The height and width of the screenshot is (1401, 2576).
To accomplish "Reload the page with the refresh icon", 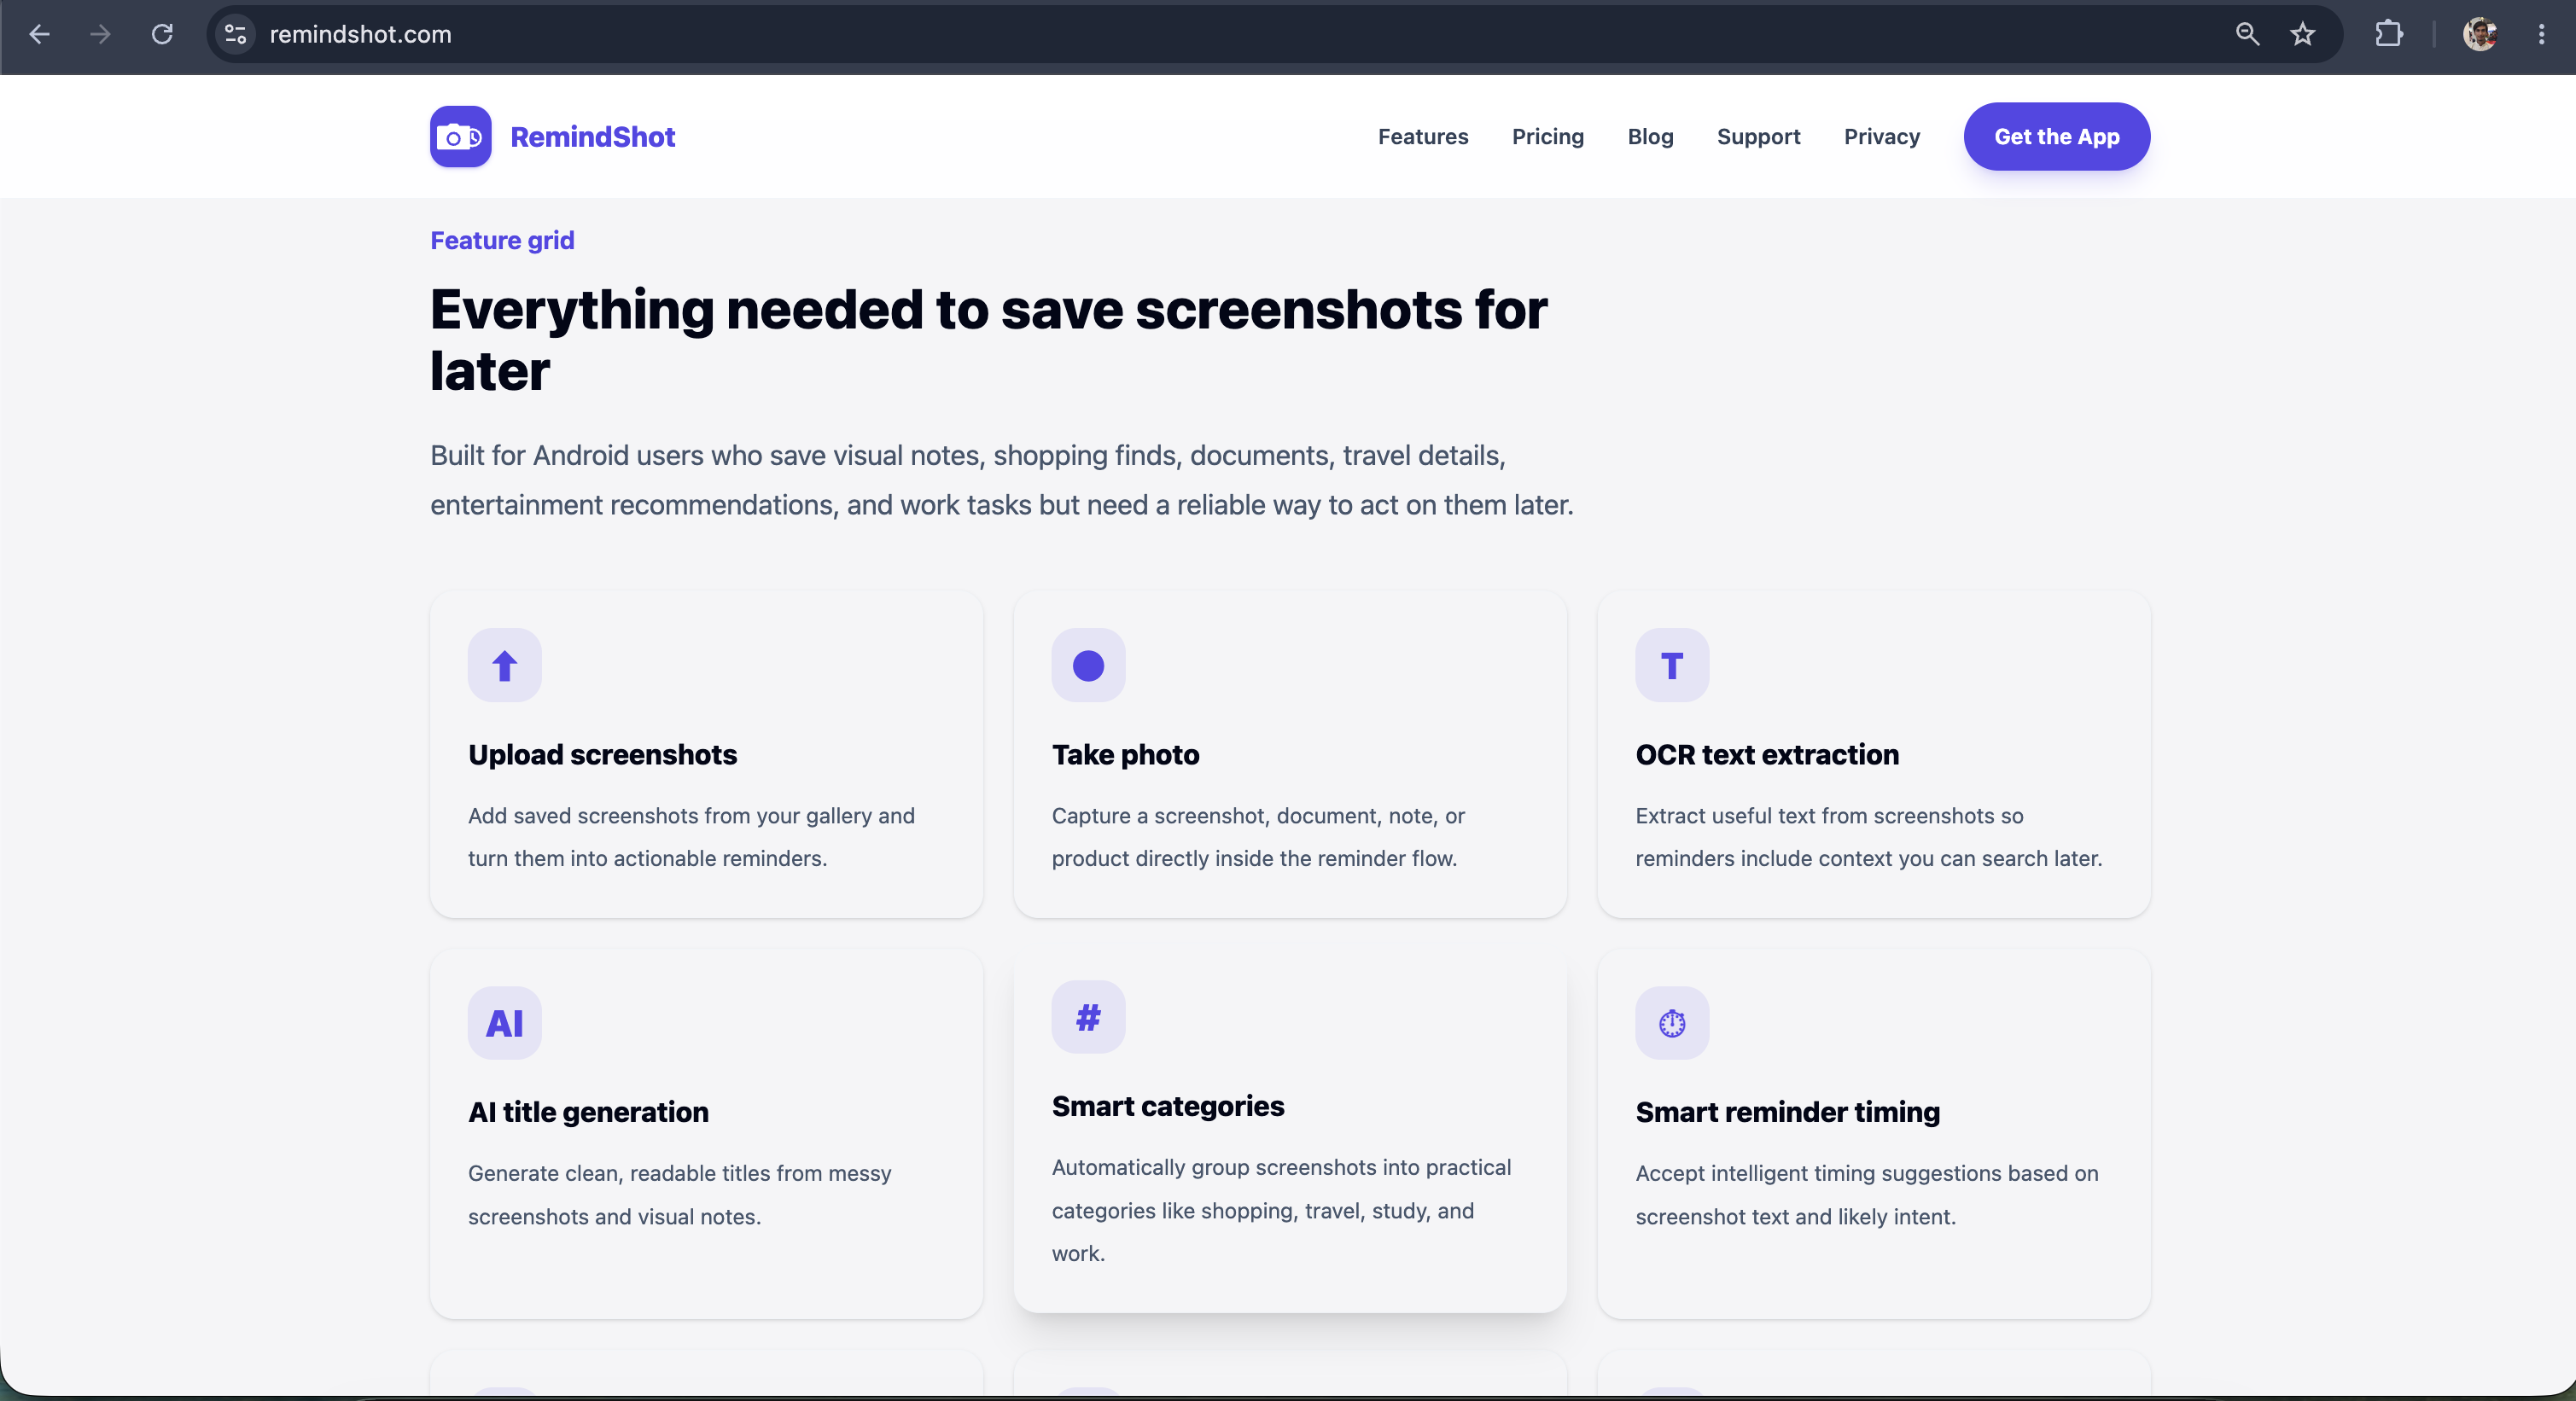I will pyautogui.click(x=162, y=34).
